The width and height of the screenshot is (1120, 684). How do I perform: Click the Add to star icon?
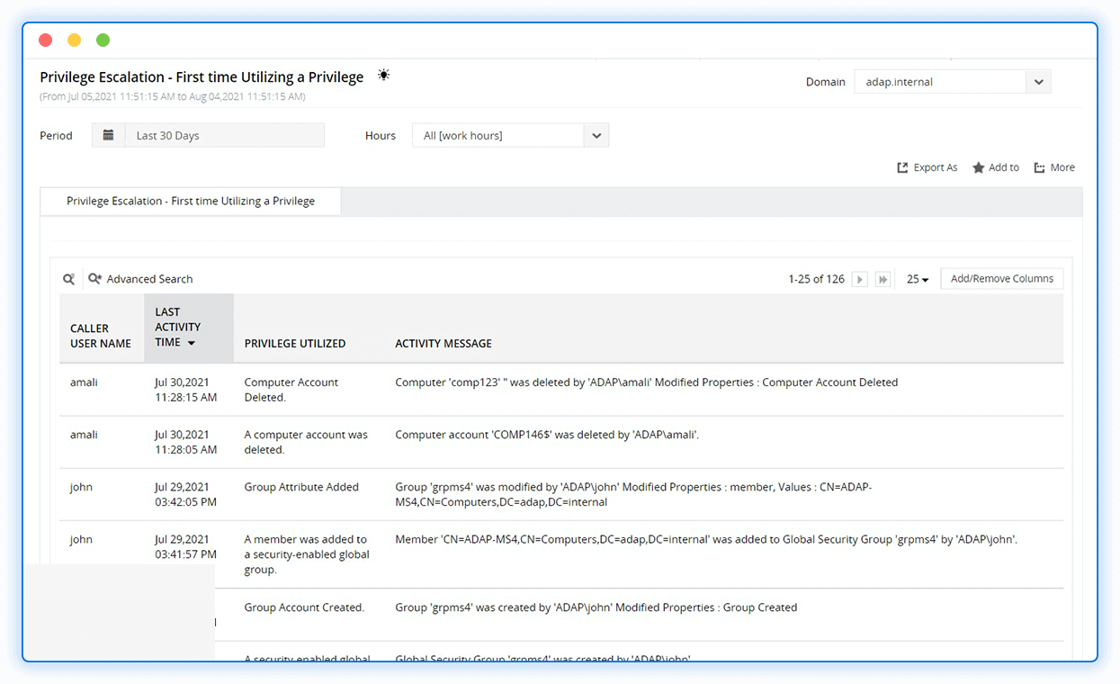point(979,167)
